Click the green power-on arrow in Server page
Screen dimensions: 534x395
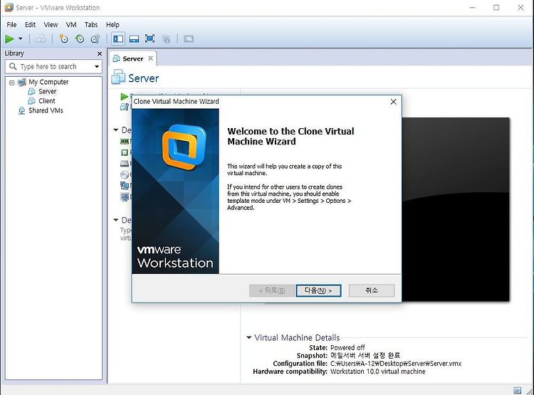click(x=124, y=97)
